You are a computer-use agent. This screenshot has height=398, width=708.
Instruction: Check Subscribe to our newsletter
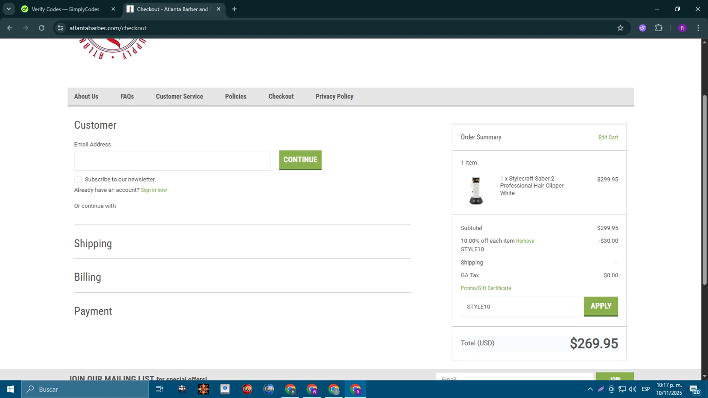pos(78,179)
